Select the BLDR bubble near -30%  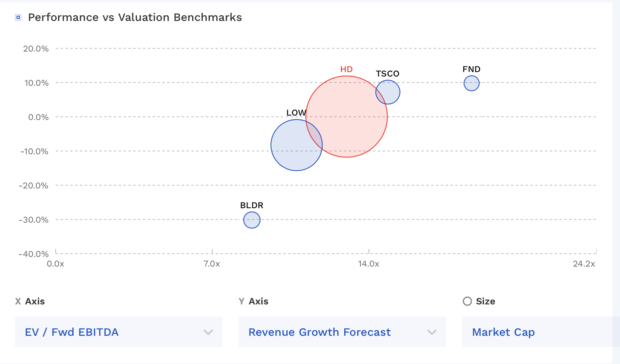tap(252, 220)
